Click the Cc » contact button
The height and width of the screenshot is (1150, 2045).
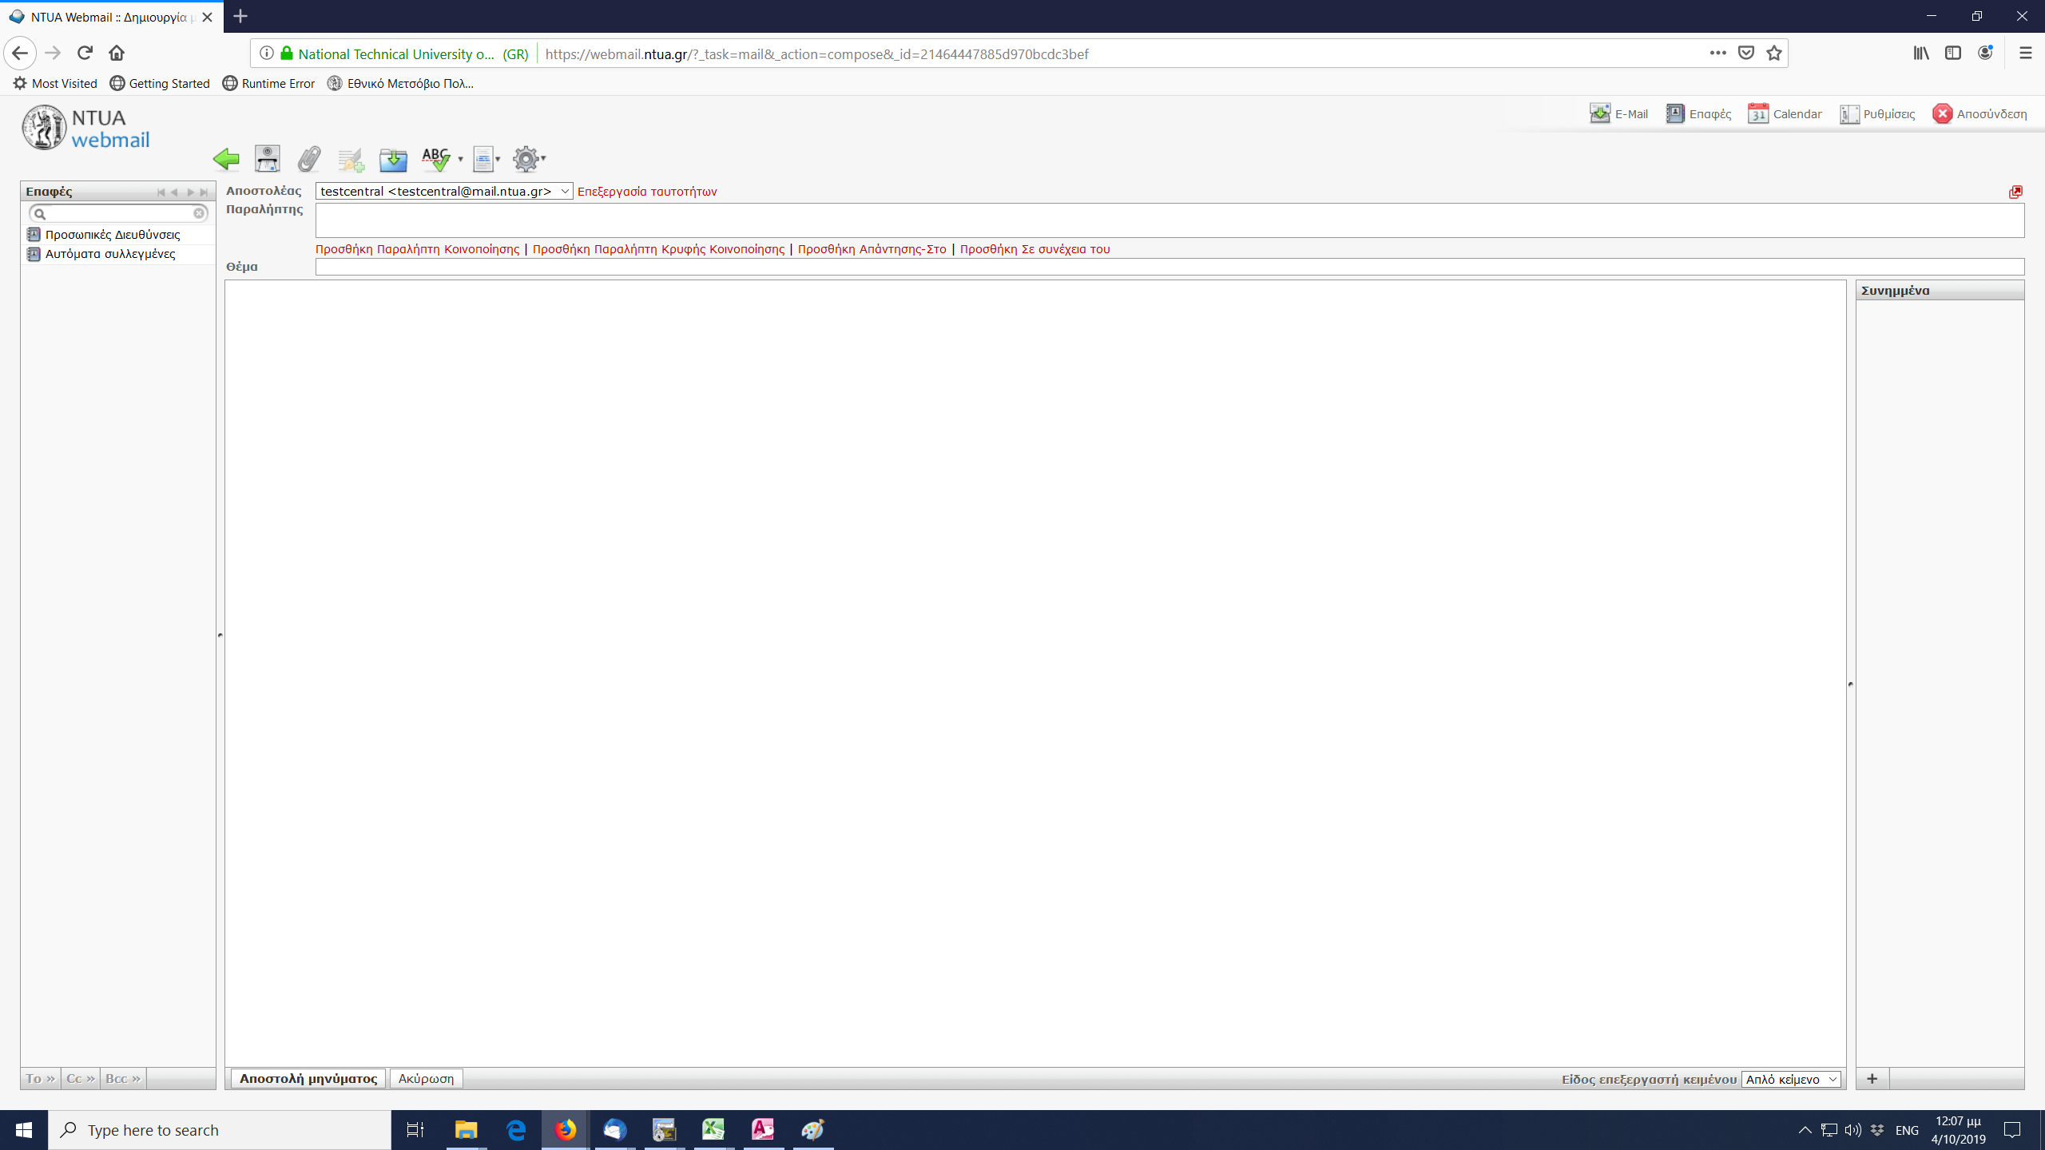pos(81,1079)
